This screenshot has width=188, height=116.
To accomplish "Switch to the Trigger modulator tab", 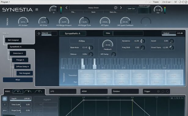I will pos(156,91).
